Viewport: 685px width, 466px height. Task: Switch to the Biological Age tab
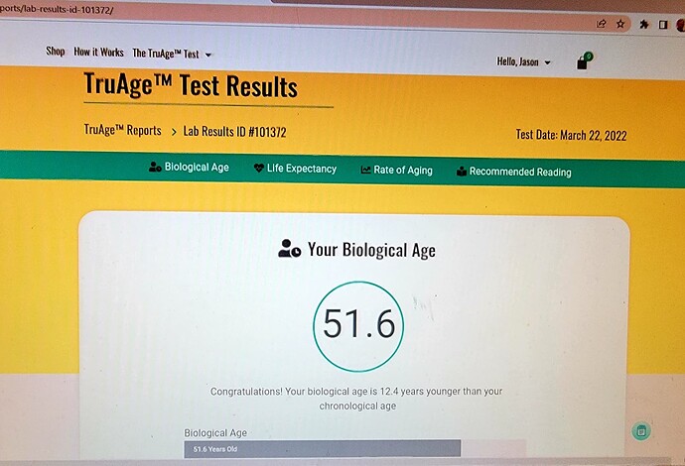click(189, 168)
